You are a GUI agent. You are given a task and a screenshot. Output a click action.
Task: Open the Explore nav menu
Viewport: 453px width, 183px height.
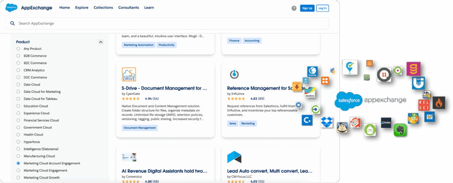tap(82, 8)
